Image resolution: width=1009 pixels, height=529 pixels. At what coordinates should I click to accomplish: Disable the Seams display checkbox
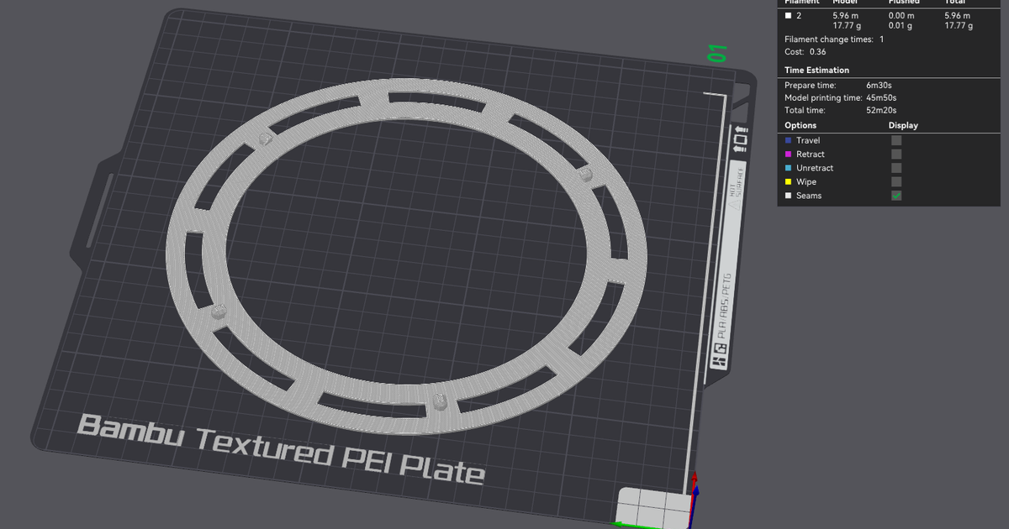[895, 195]
